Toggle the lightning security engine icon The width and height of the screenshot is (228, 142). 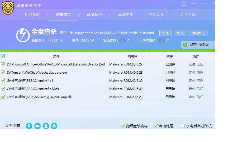29,126
